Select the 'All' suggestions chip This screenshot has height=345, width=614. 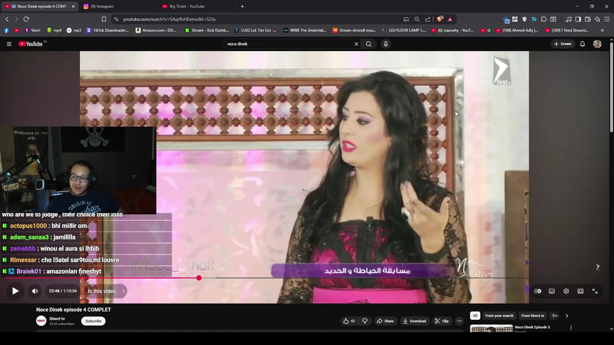pyautogui.click(x=475, y=316)
